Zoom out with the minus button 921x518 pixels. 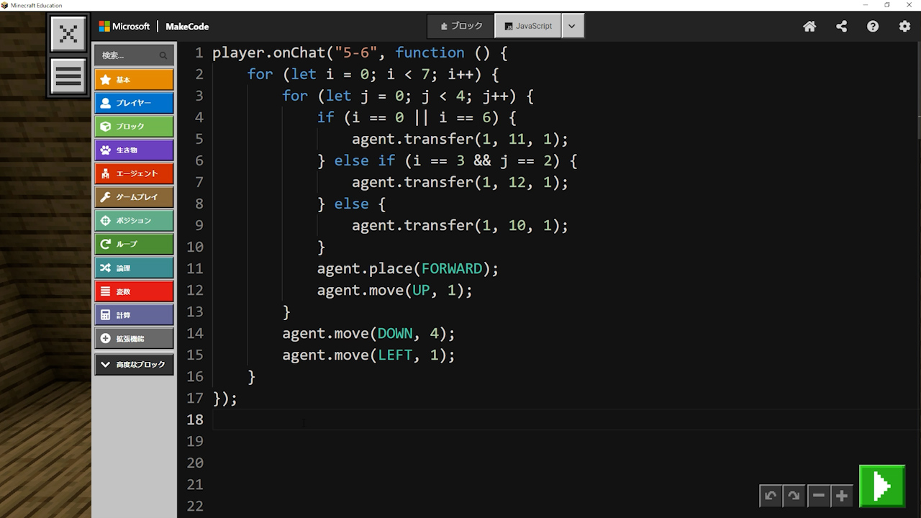tap(818, 496)
